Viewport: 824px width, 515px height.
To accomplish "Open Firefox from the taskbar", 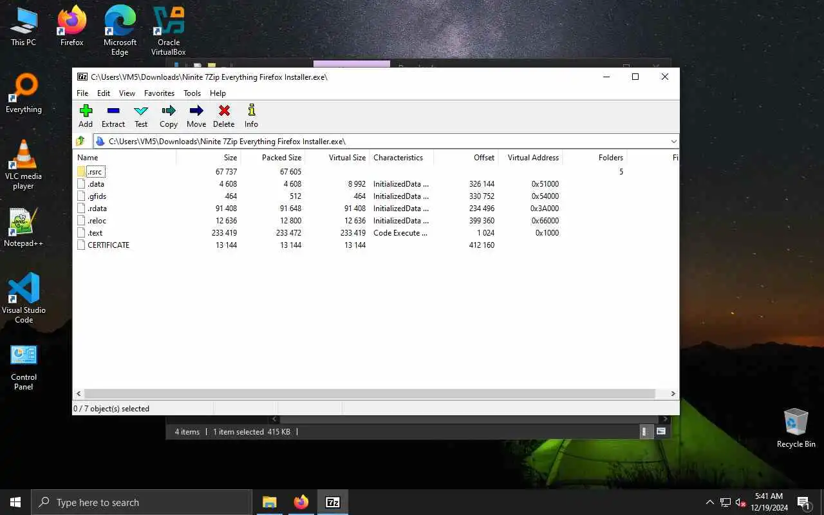I will (x=301, y=502).
